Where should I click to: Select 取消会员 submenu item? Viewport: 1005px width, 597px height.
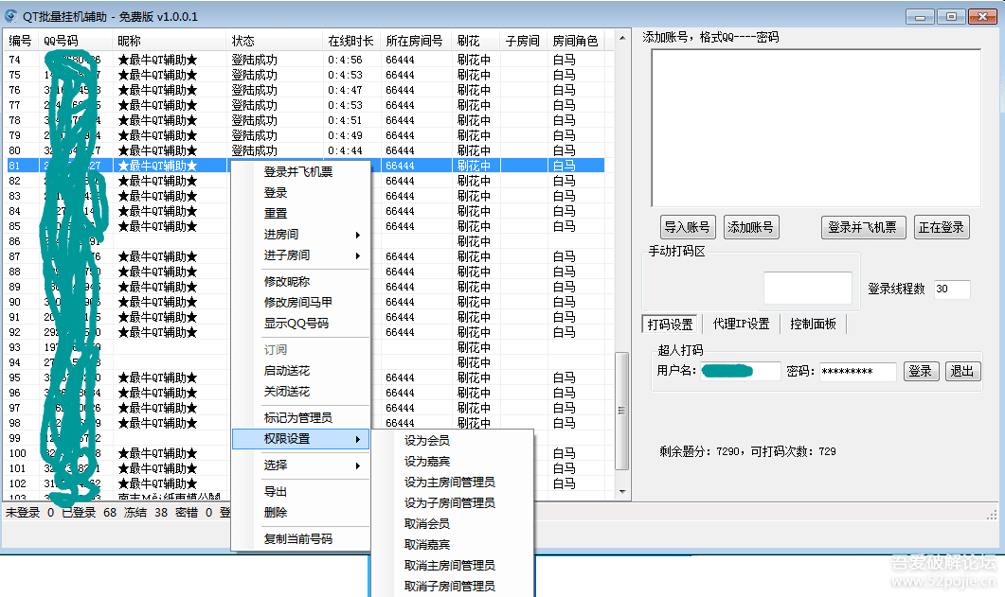coord(427,523)
